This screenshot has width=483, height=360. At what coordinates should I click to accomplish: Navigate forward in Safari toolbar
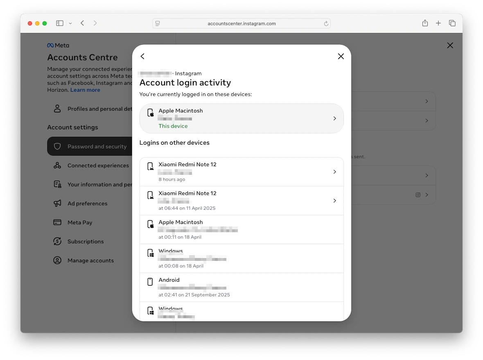click(95, 23)
